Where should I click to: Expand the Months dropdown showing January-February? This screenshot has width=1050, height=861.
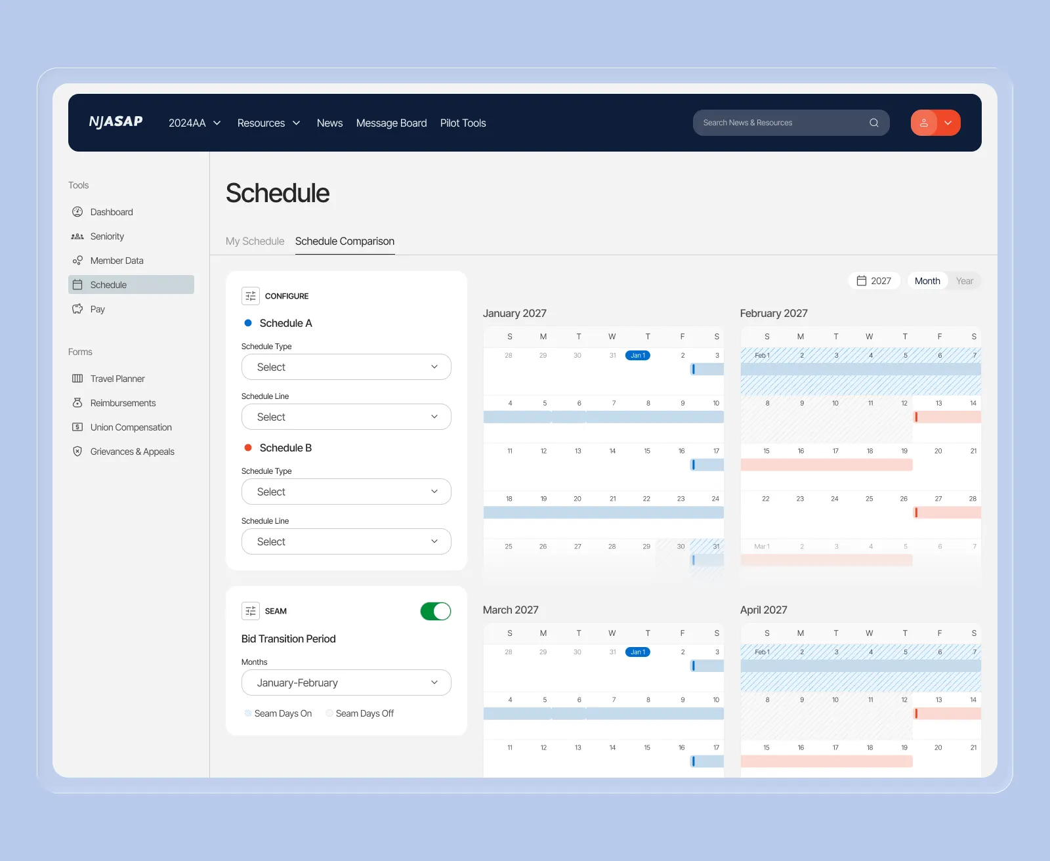click(346, 682)
